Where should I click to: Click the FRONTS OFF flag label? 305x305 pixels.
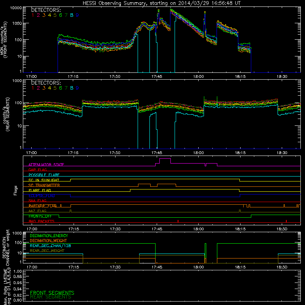pos(40,216)
